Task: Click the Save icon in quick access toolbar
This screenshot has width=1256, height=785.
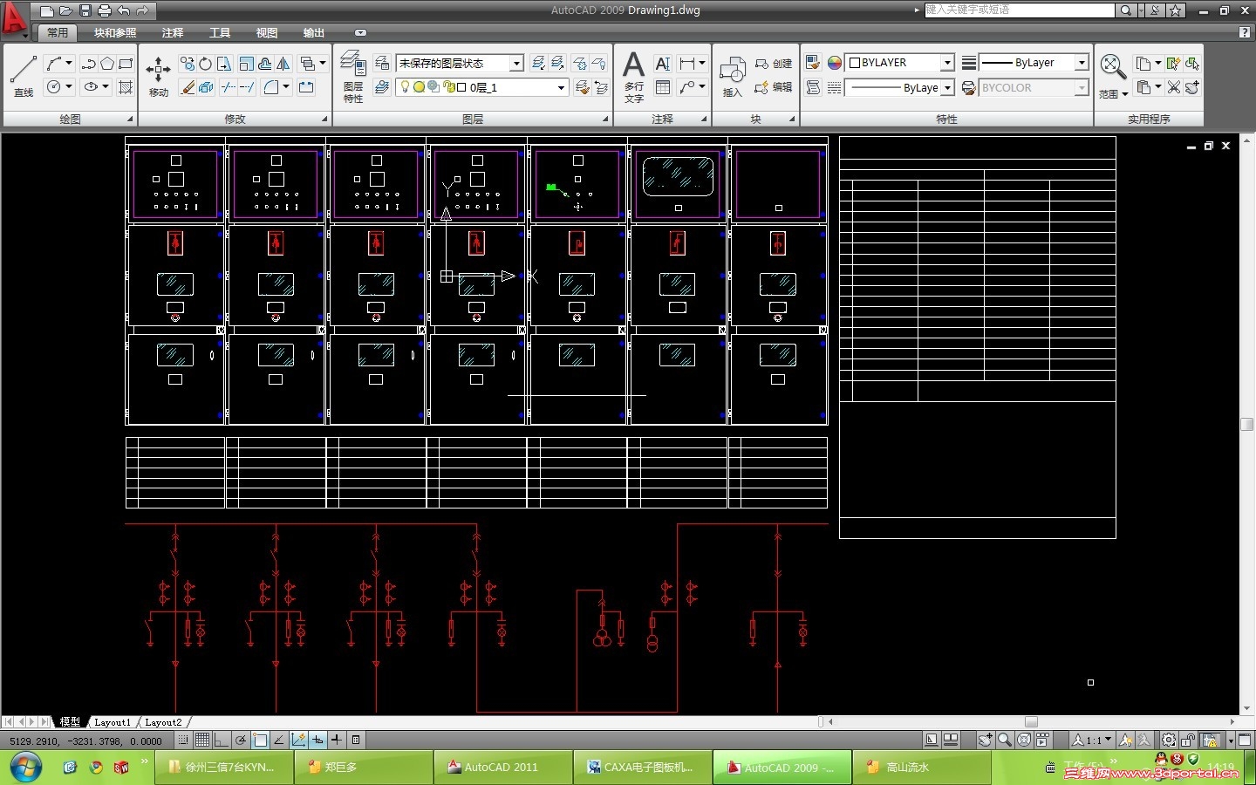Action: [85, 10]
